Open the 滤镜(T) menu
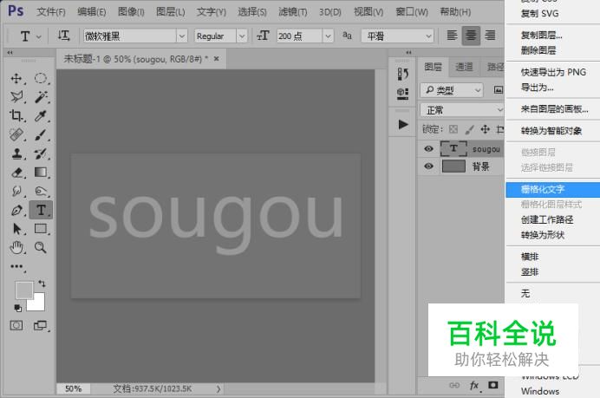 coord(293,12)
